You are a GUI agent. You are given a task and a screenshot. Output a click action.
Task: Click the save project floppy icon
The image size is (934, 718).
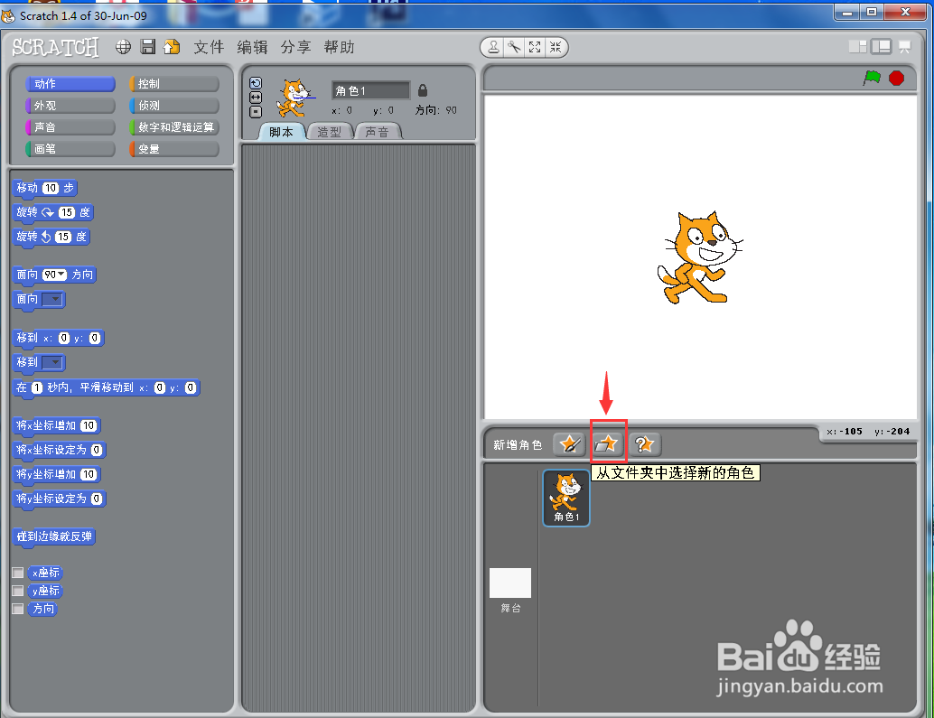[x=148, y=47]
